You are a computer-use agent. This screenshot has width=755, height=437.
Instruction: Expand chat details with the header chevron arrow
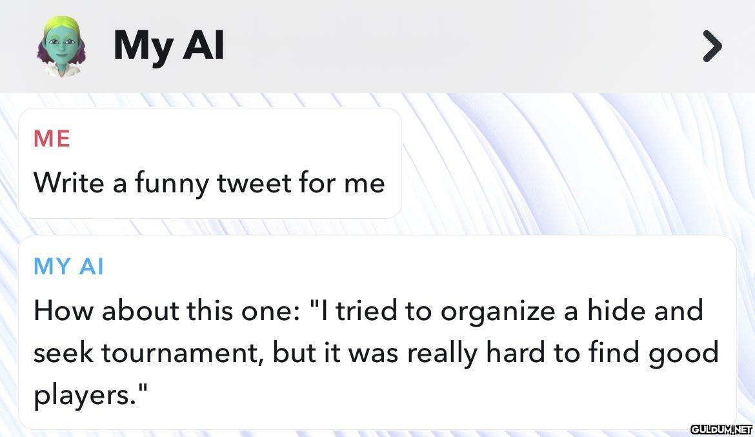coord(712,46)
